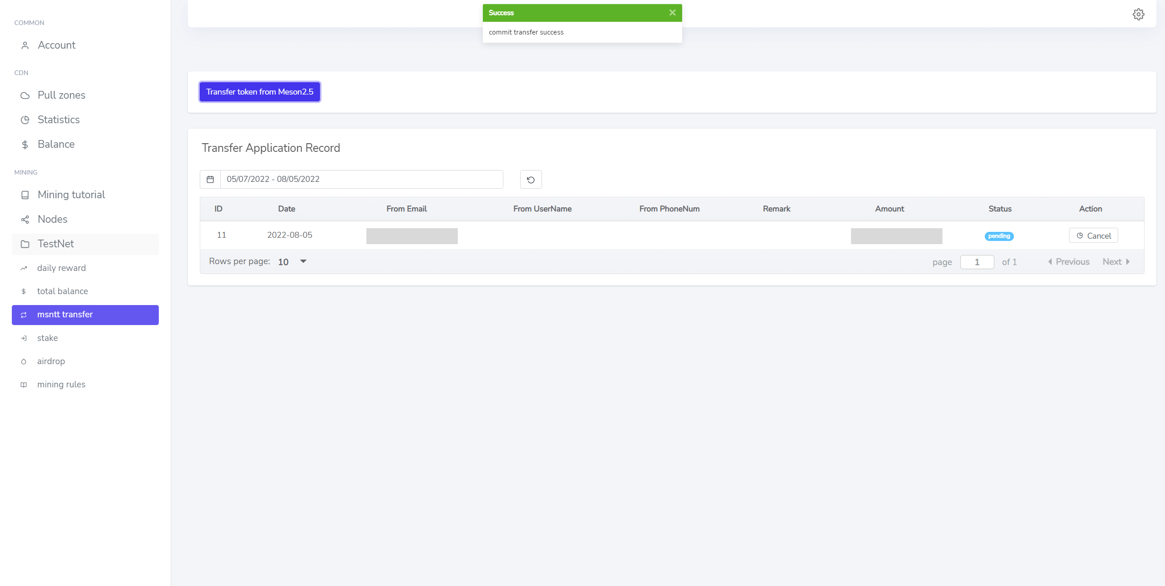Click the total balance dollar icon
The height and width of the screenshot is (586, 1165).
(24, 291)
